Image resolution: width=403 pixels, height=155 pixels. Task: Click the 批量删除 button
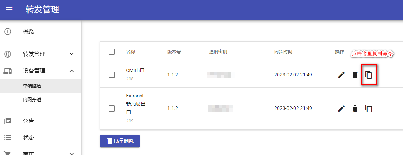pyautogui.click(x=119, y=141)
